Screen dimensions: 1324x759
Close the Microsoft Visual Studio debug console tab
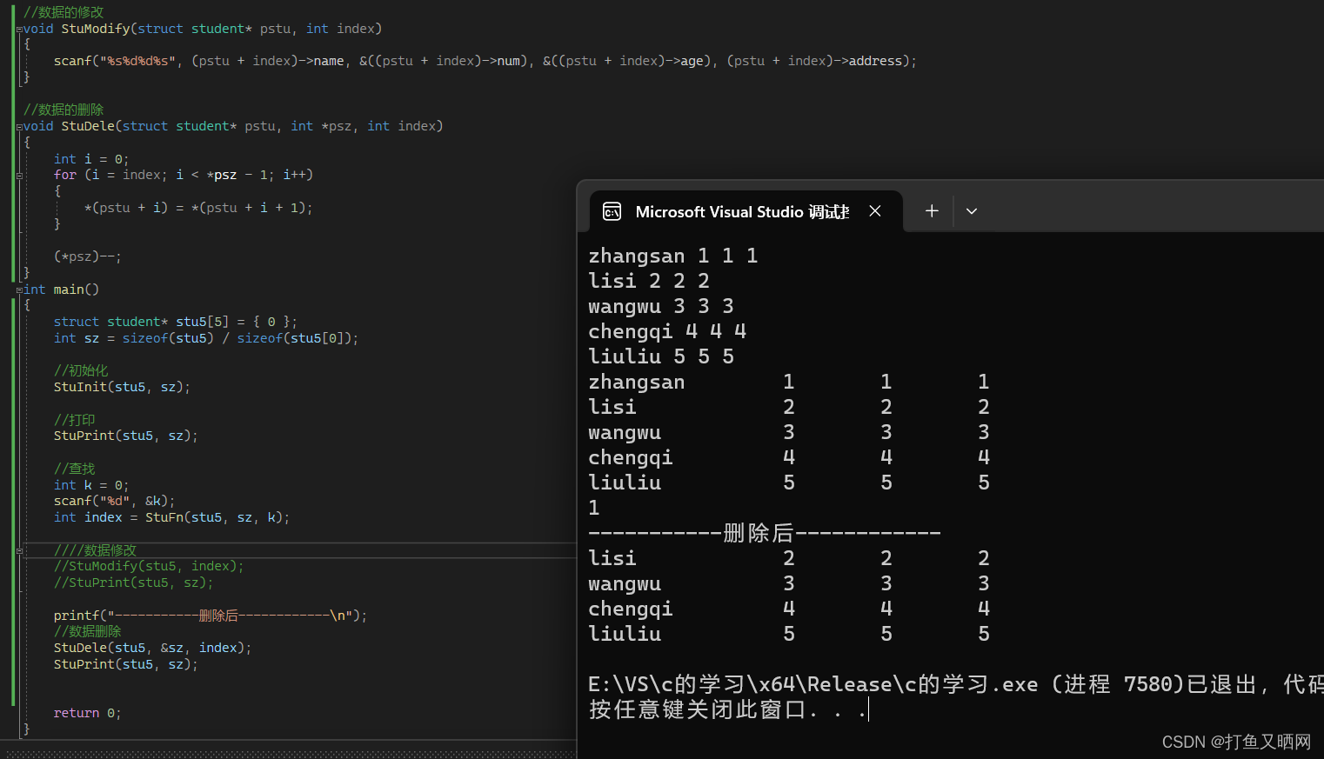(x=875, y=211)
